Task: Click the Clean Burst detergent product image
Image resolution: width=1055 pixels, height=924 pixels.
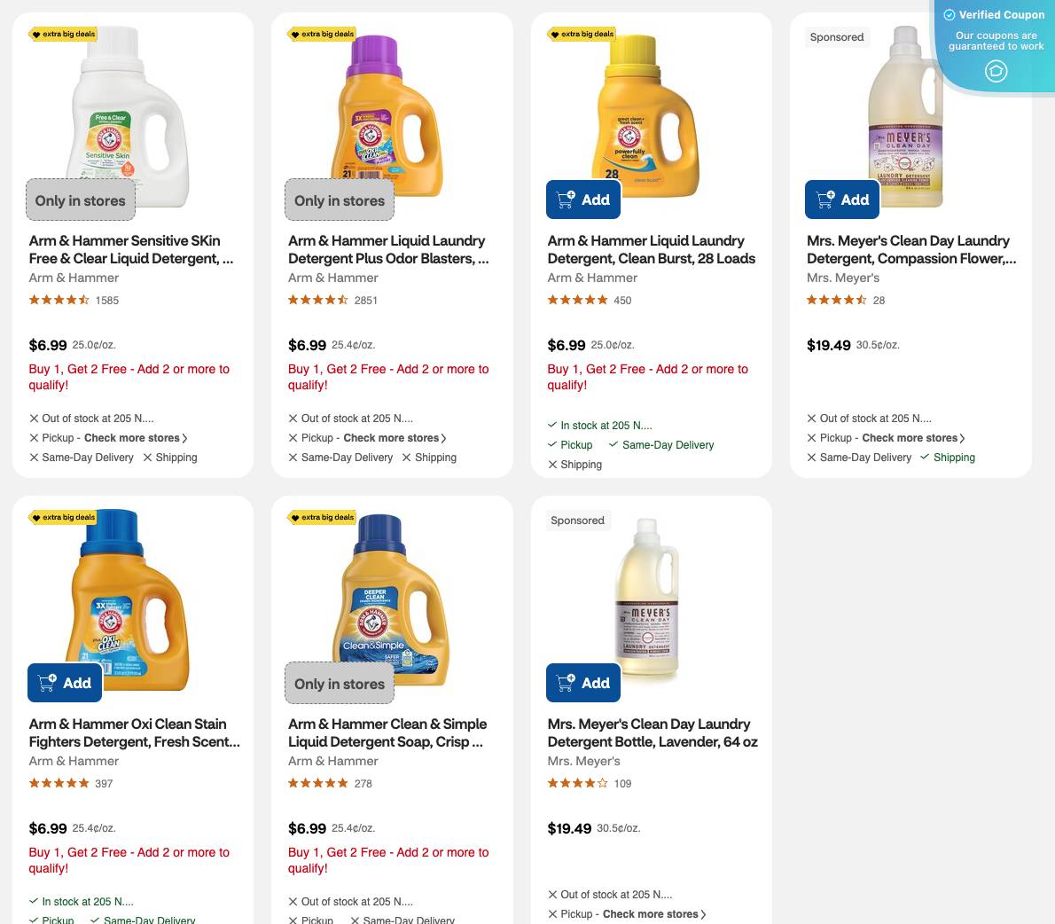Action: tap(652, 115)
